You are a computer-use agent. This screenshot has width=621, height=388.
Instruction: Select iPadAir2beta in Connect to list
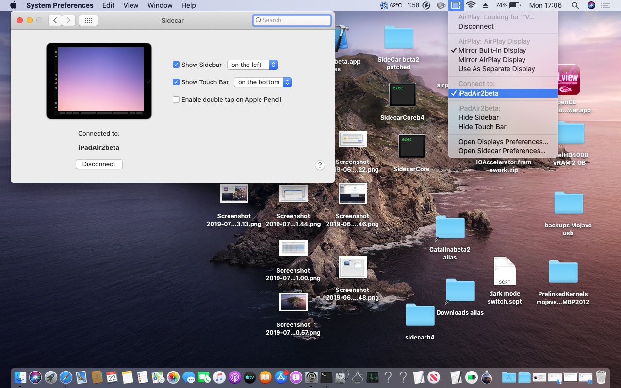pos(503,93)
